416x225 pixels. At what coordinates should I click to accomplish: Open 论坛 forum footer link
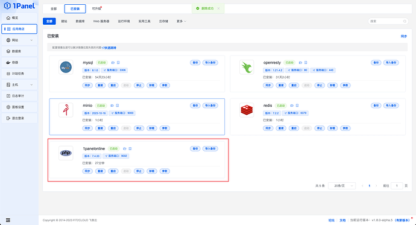(x=332, y=220)
